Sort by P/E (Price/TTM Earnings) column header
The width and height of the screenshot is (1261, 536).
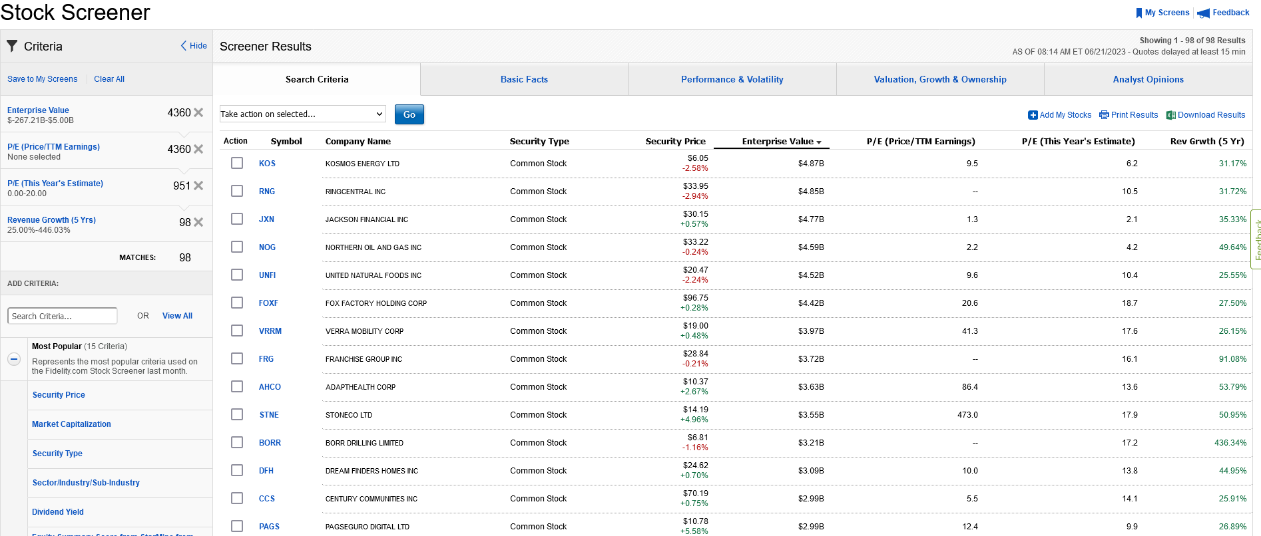coord(921,141)
